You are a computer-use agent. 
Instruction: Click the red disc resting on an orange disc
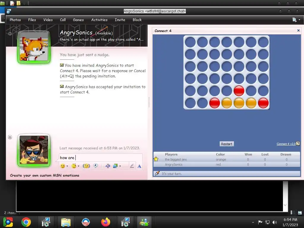click(239, 91)
